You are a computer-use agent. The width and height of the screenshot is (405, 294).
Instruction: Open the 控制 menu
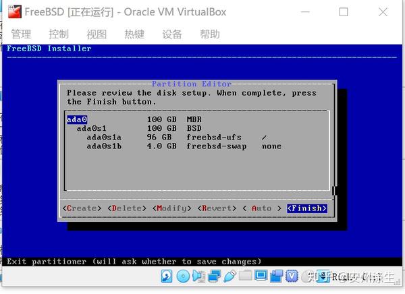point(59,34)
